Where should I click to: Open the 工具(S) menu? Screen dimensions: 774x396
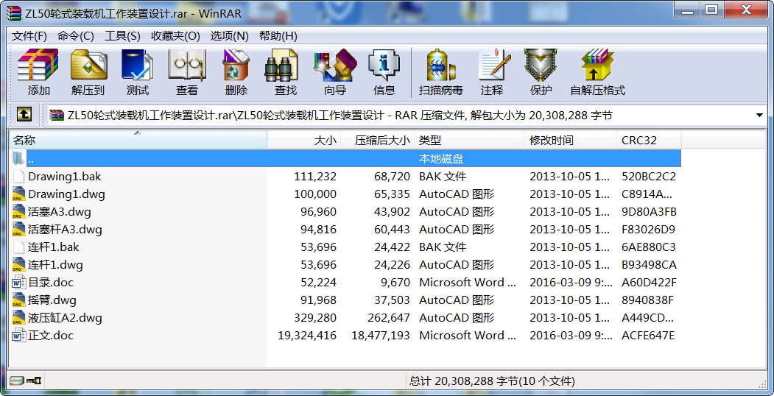click(x=122, y=36)
